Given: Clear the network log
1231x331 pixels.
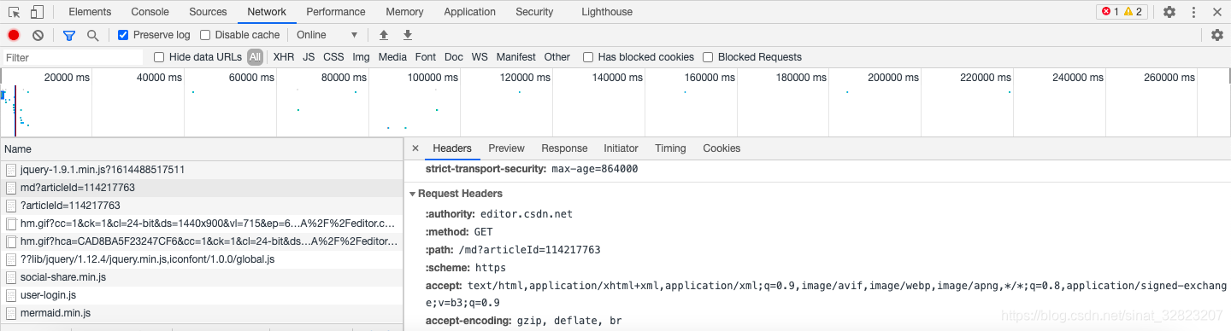Looking at the screenshot, I should point(38,35).
